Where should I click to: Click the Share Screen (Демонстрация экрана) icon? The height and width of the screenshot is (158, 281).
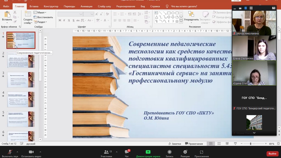148,152
